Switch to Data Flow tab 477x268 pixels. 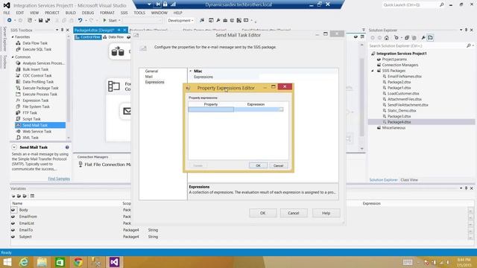(113, 37)
